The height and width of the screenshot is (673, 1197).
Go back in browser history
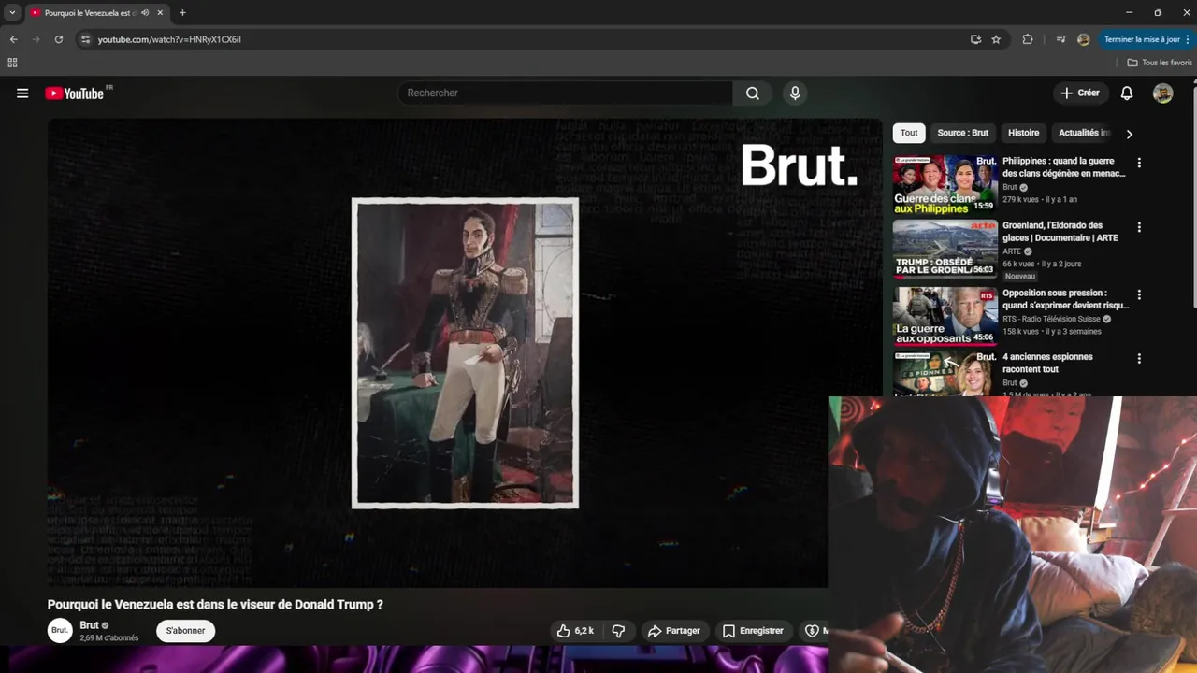[x=13, y=39]
